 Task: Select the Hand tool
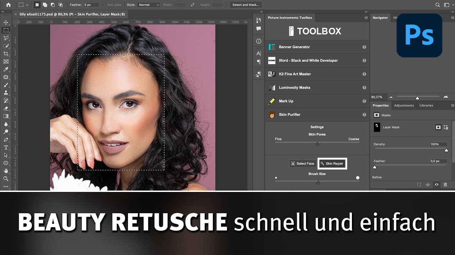tap(6, 171)
